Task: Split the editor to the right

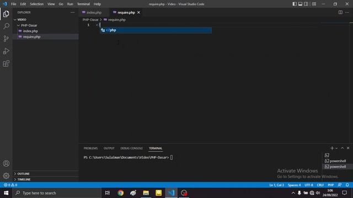Action: (340, 12)
